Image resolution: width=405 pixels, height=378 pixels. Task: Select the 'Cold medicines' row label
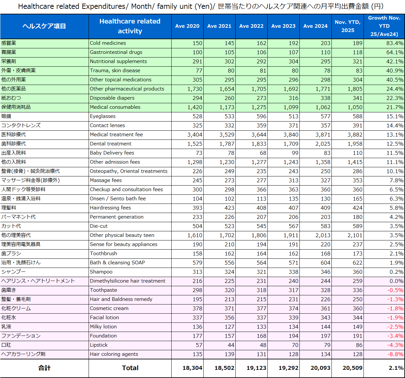pos(108,43)
